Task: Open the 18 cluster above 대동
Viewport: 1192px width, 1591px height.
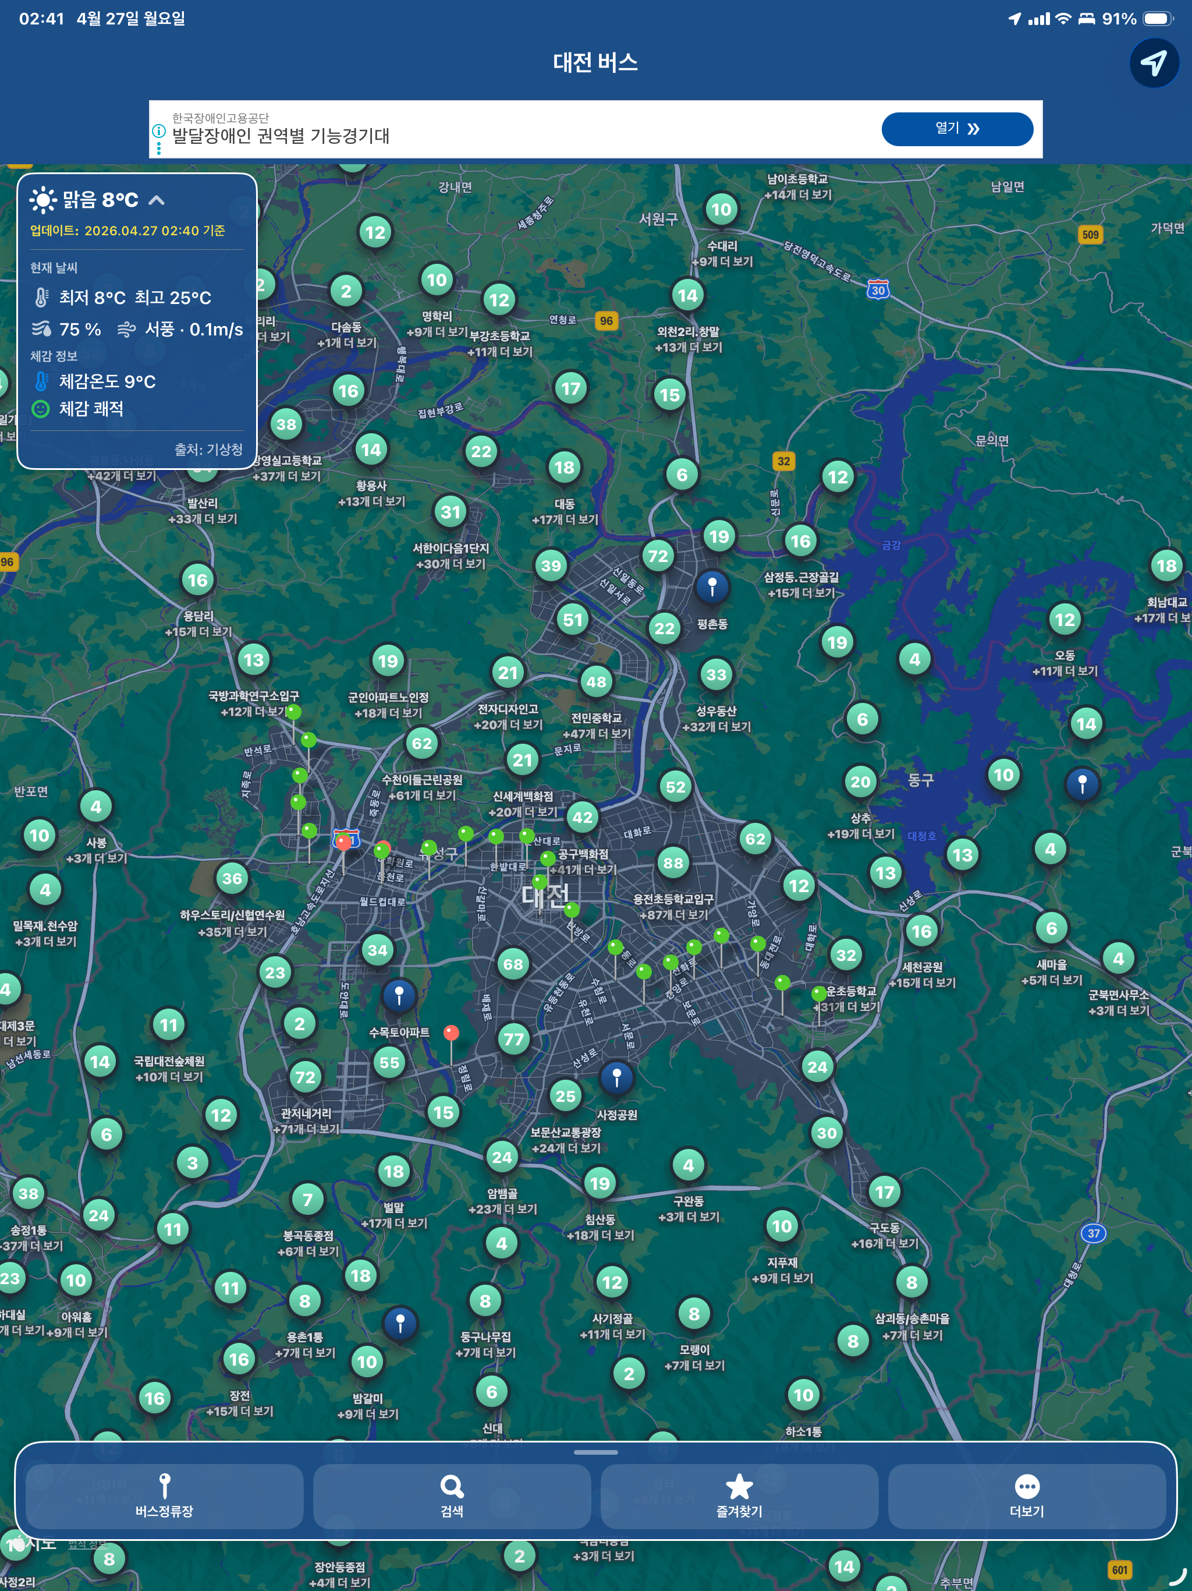Action: click(x=565, y=468)
